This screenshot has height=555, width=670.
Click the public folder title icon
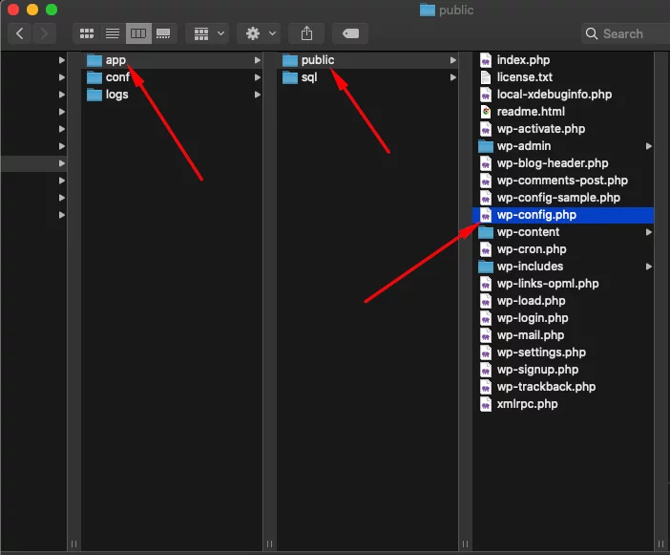click(x=427, y=10)
